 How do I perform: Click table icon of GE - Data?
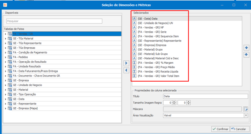click(10, 99)
